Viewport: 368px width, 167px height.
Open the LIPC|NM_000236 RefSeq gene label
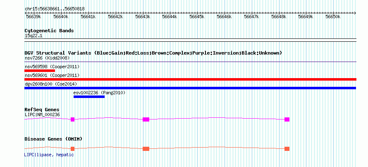pyautogui.click(x=42, y=115)
